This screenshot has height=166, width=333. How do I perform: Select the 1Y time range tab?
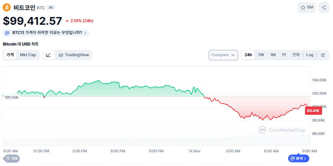[284, 55]
